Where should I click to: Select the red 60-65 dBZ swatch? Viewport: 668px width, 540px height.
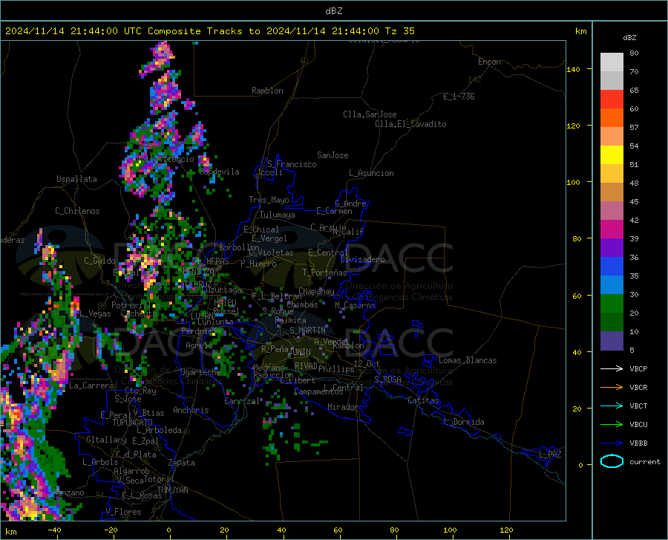click(x=612, y=100)
